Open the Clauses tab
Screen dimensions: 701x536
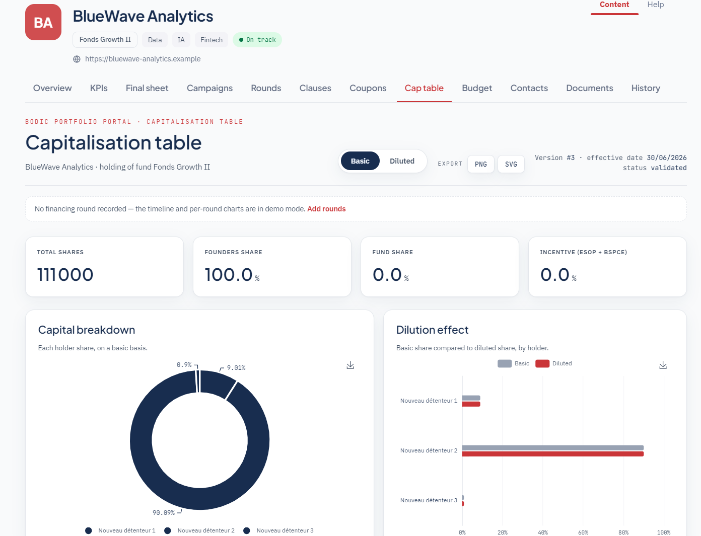(x=315, y=88)
